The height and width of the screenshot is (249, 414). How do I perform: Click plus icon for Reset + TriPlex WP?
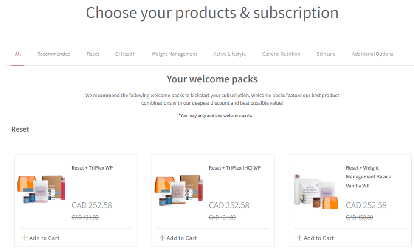coord(25,238)
